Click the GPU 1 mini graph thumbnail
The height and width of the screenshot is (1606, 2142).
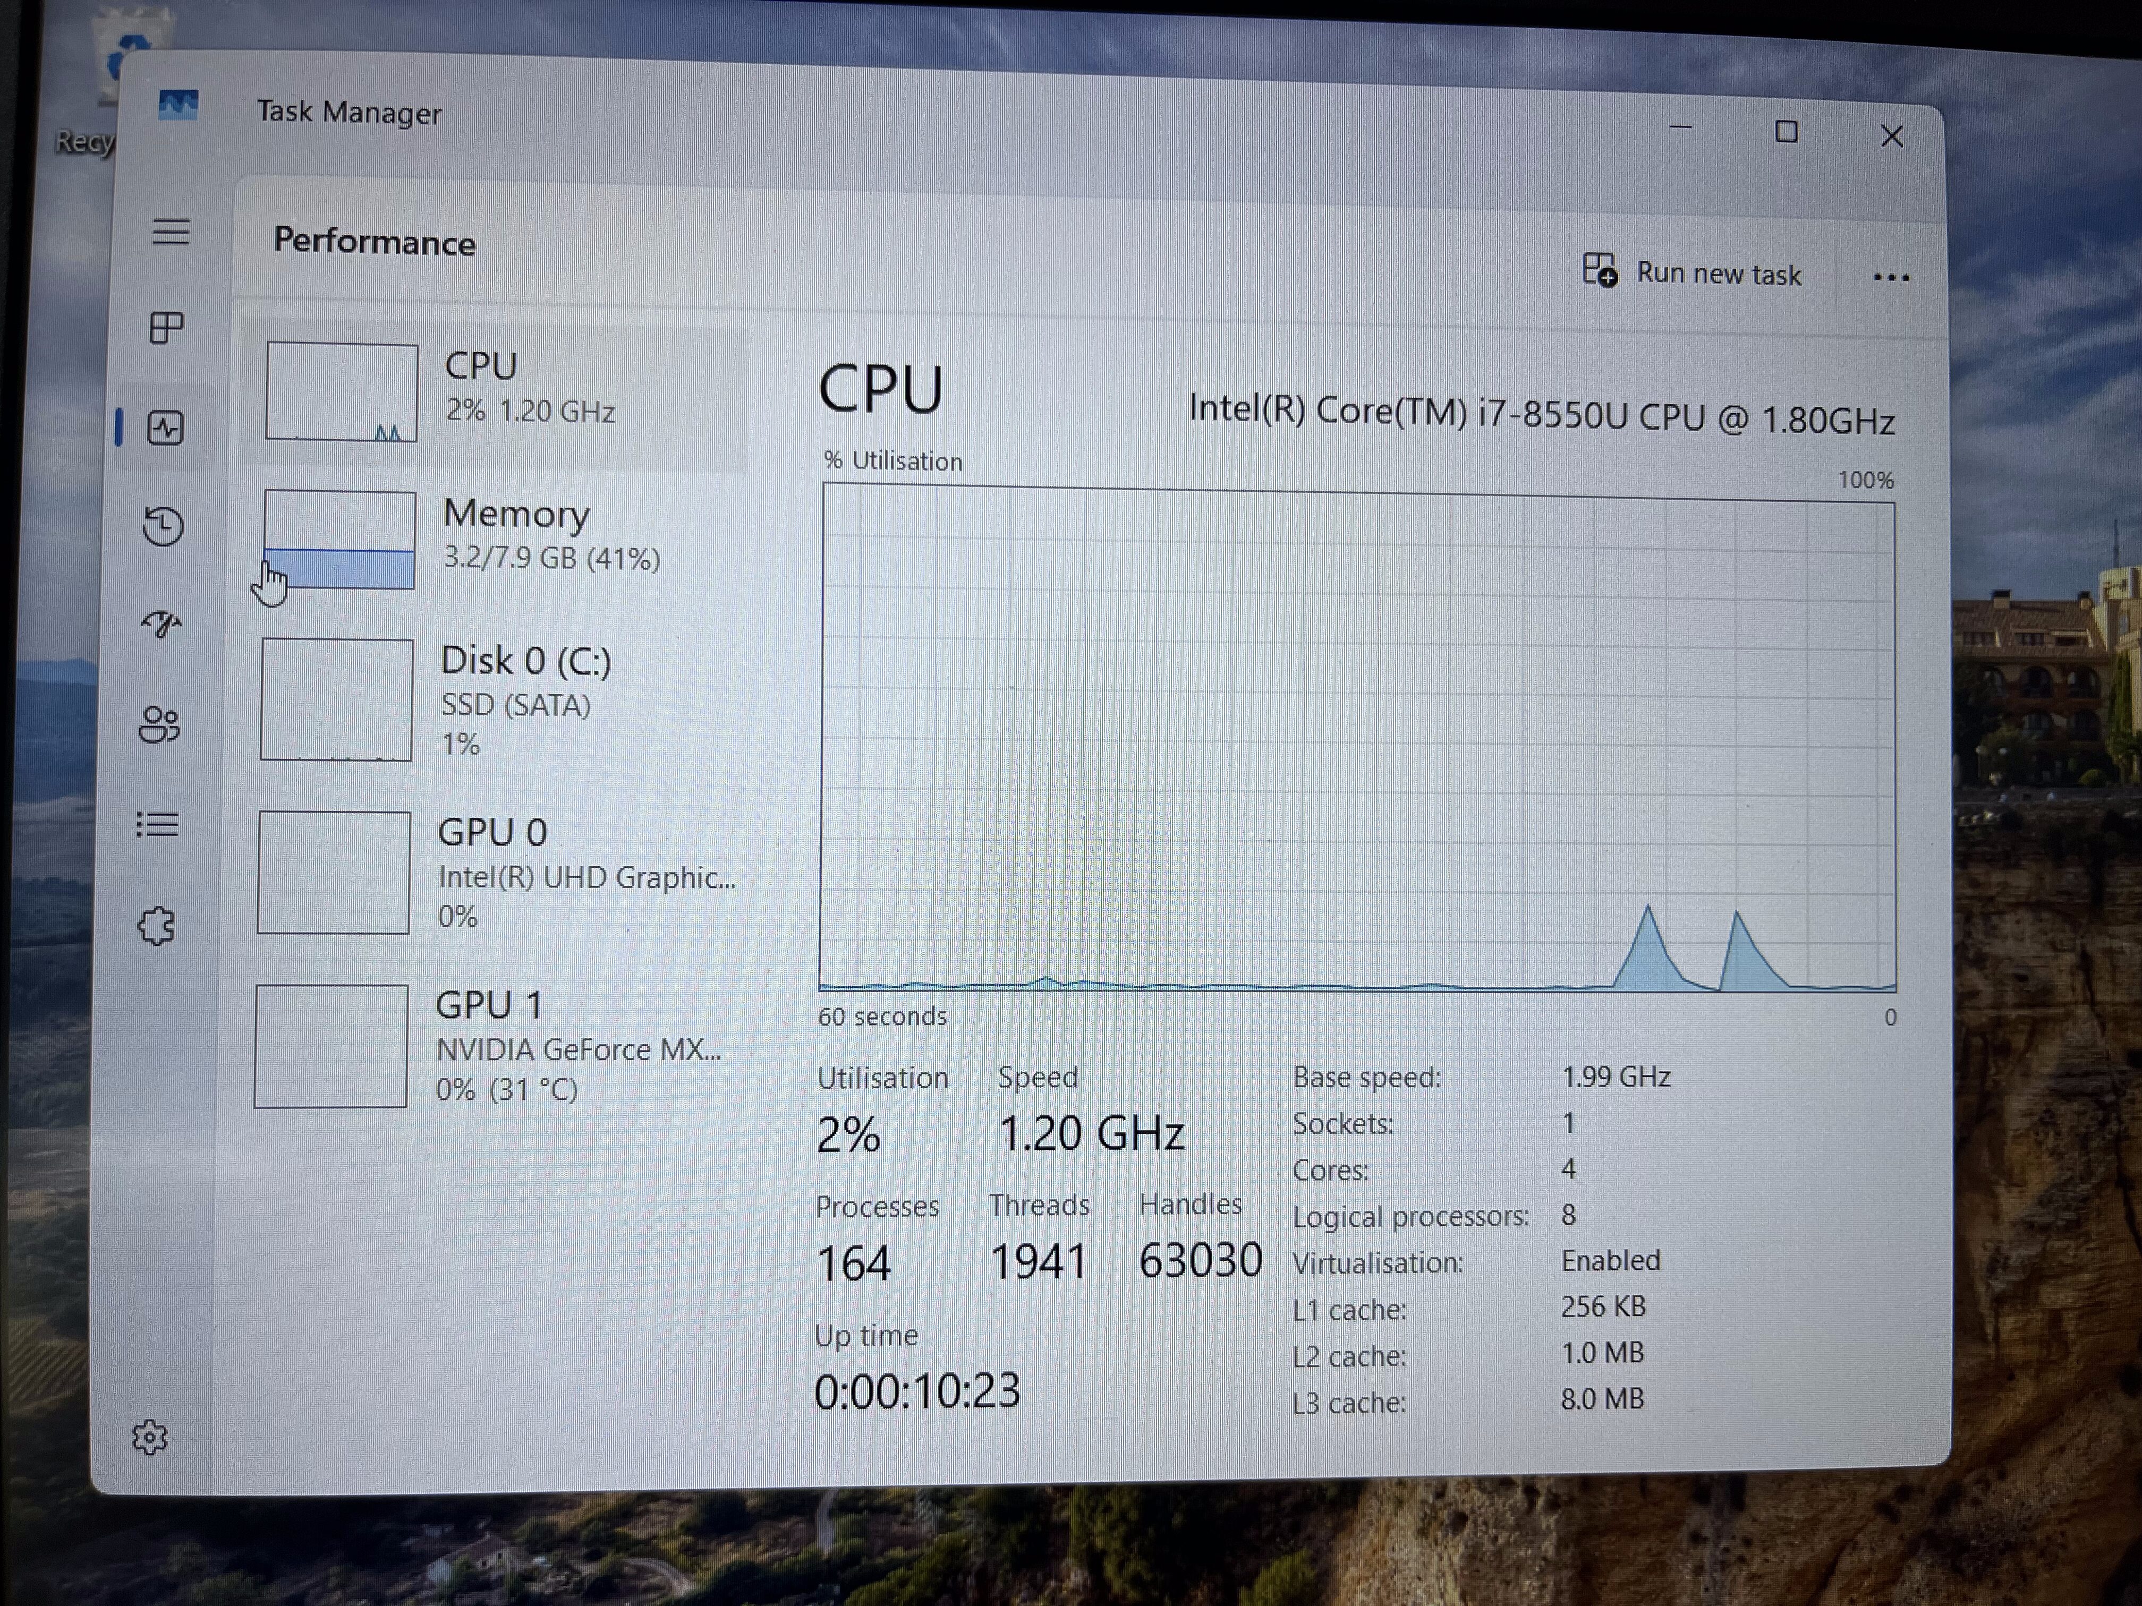[331, 1046]
